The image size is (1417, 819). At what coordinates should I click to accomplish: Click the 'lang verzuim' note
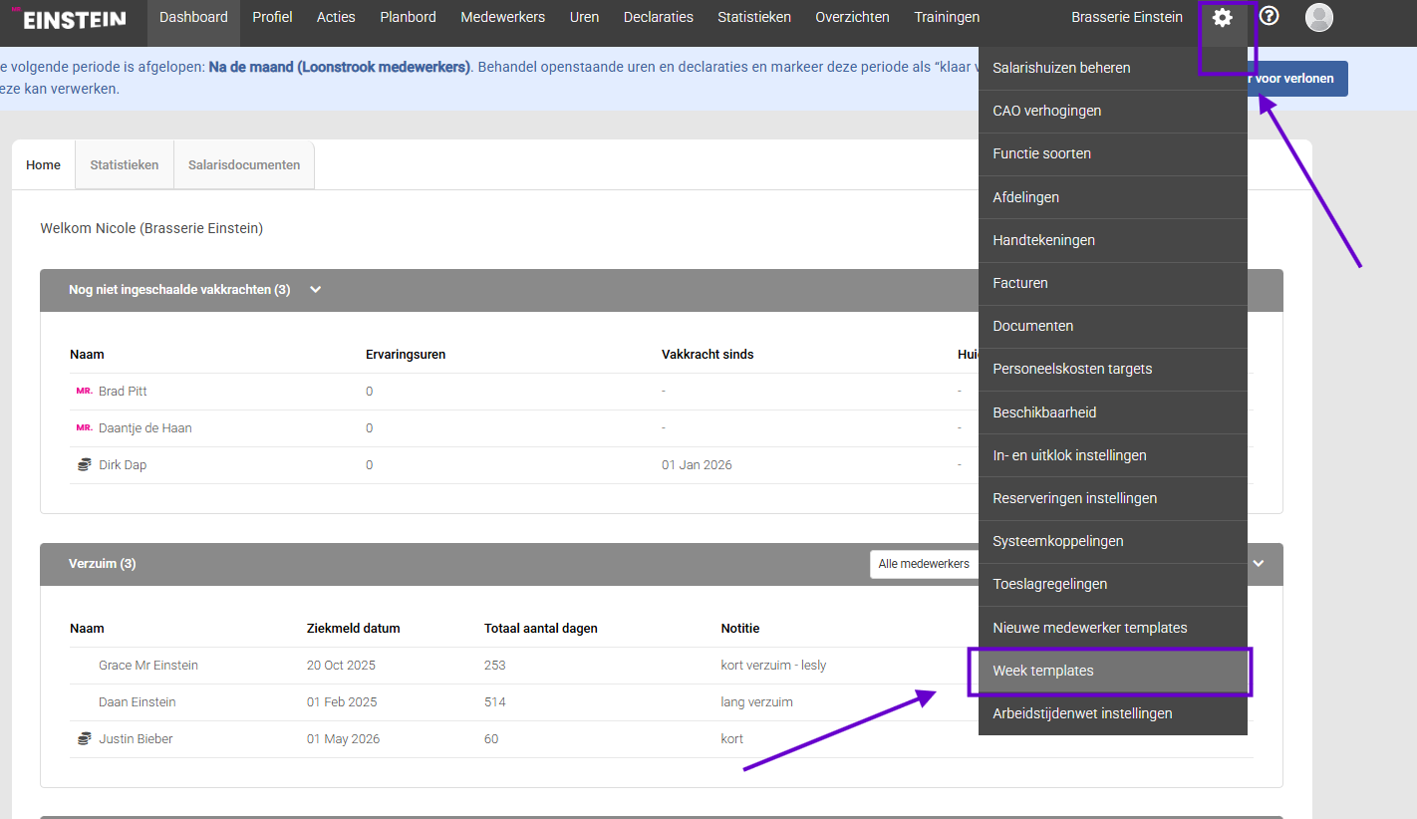[757, 702]
